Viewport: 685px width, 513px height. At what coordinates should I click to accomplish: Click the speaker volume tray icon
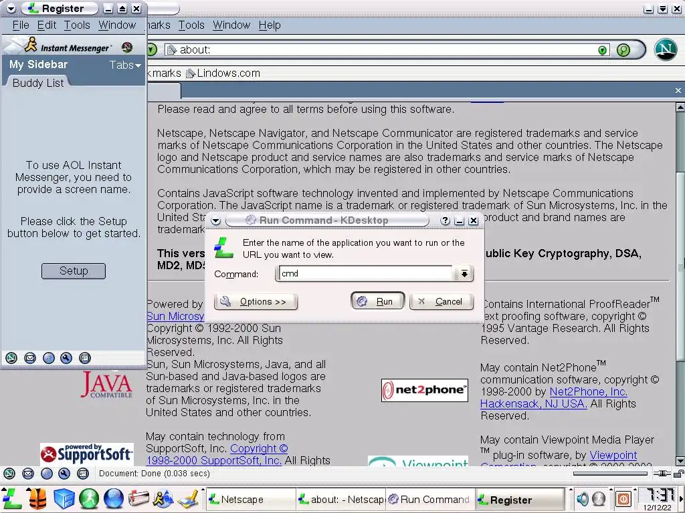tap(582, 498)
